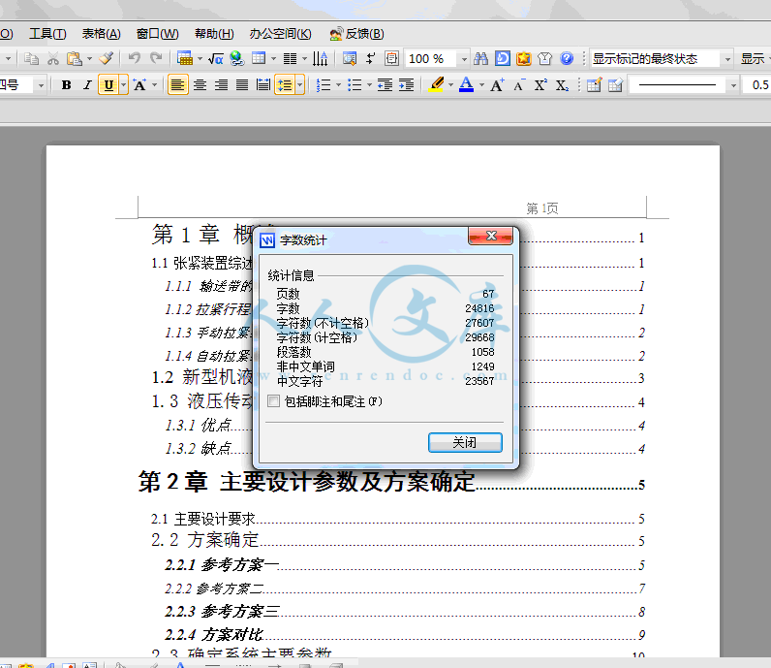Toggle italic formatting

point(87,85)
